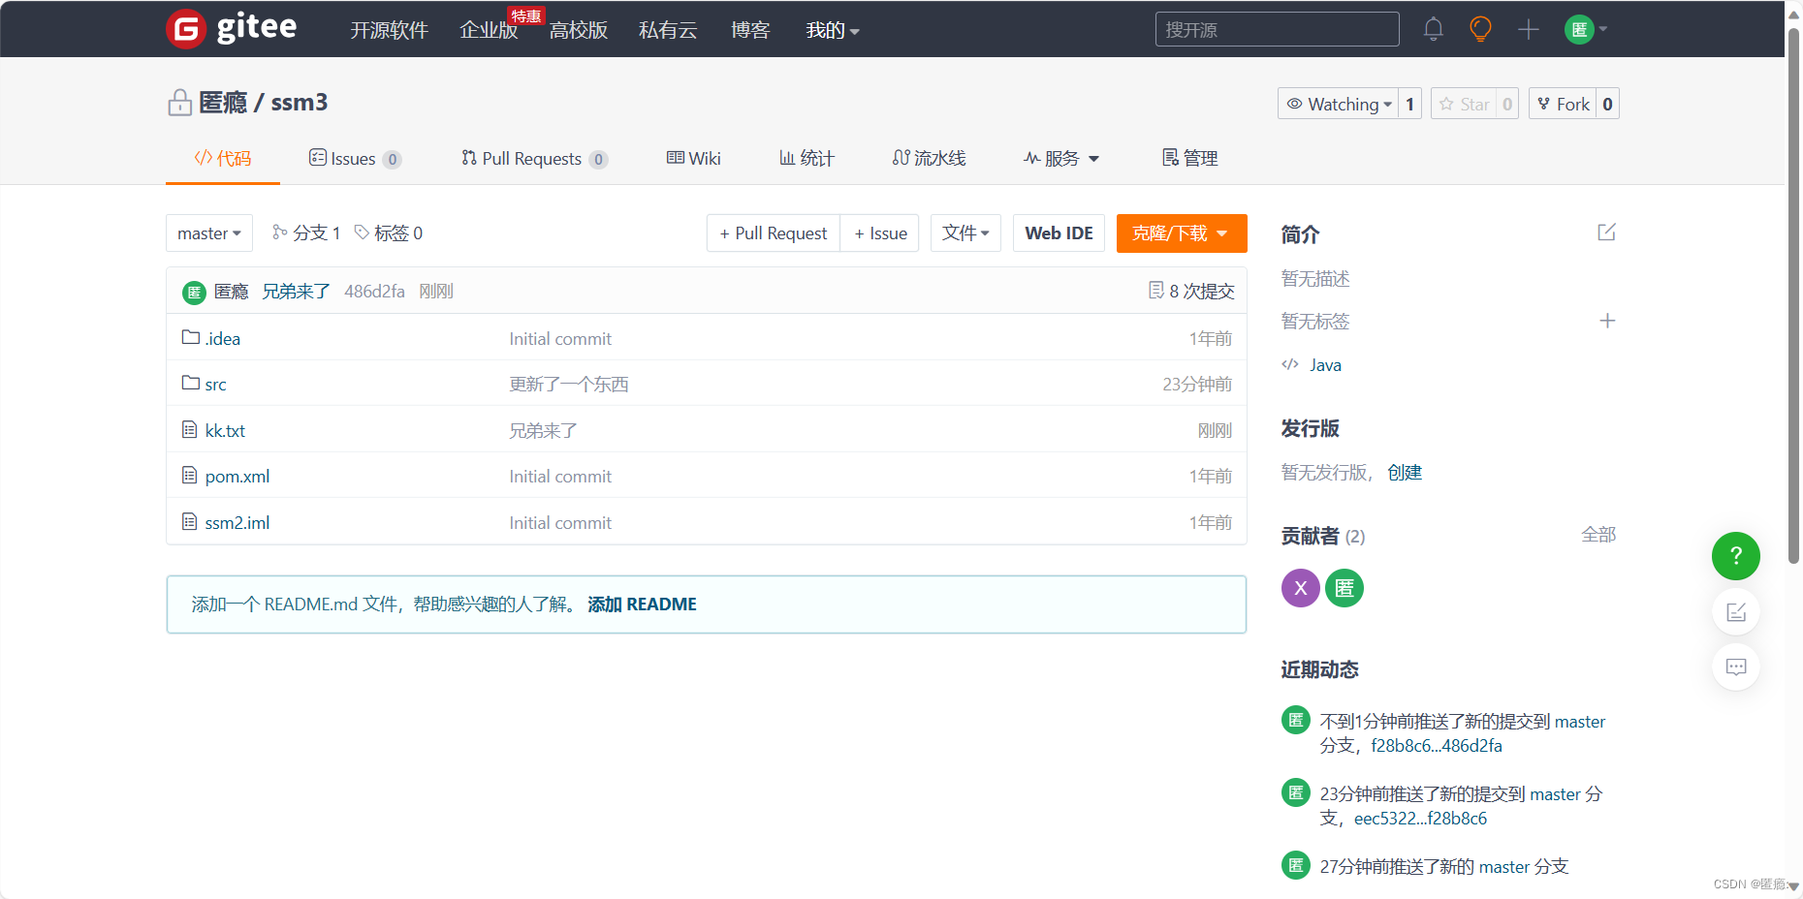Click contributor avatar X
Viewport: 1803px width, 899px height.
1300,588
